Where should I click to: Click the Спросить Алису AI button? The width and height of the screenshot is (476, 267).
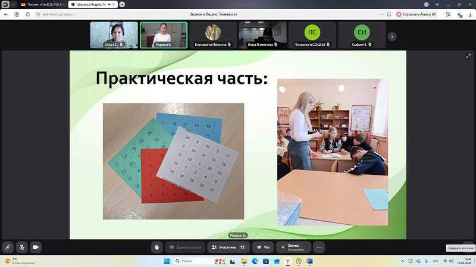point(416,14)
